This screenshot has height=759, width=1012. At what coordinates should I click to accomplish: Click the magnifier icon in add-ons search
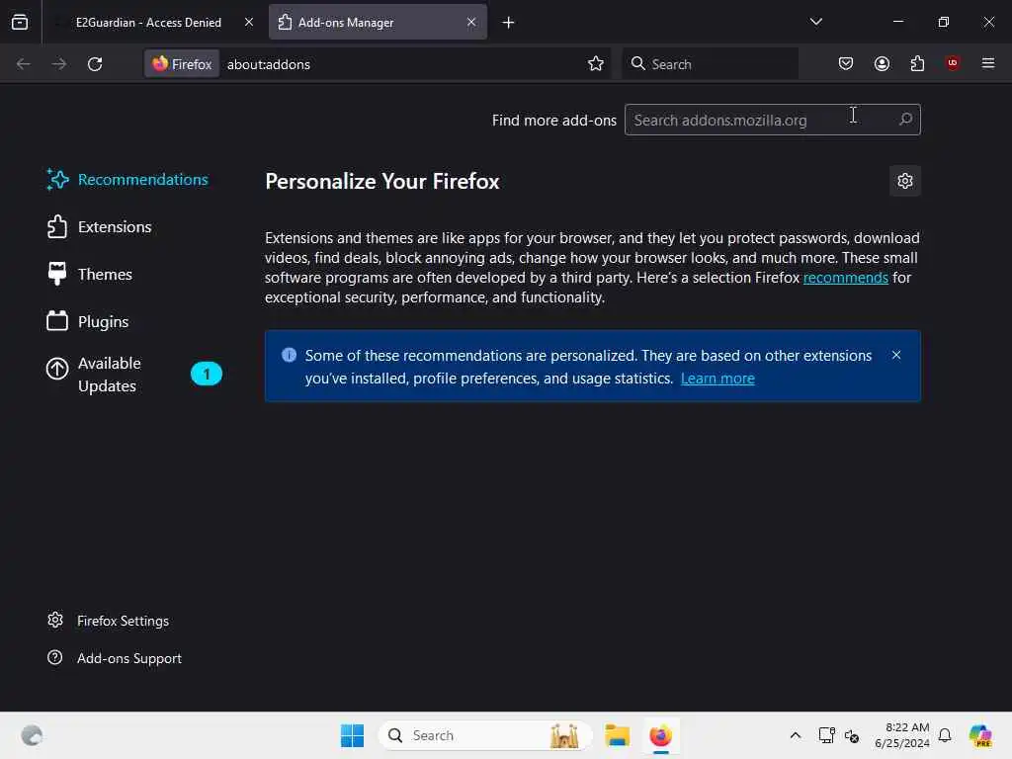tap(905, 120)
